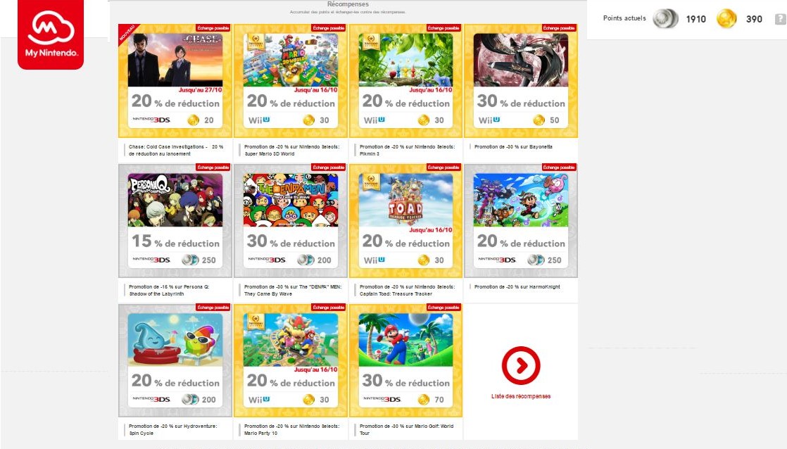Open Liste des récompenses link
The width and height of the screenshot is (787, 449).
click(521, 396)
